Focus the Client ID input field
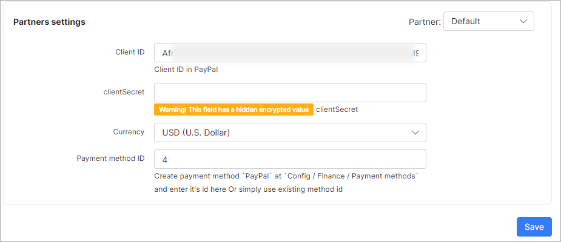This screenshot has width=561, height=242. tap(290, 53)
